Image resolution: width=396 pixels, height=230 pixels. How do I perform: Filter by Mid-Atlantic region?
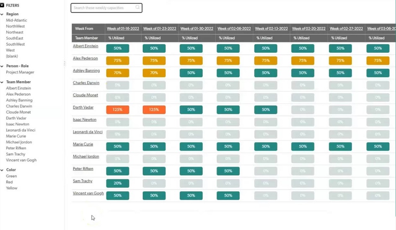coord(16,20)
